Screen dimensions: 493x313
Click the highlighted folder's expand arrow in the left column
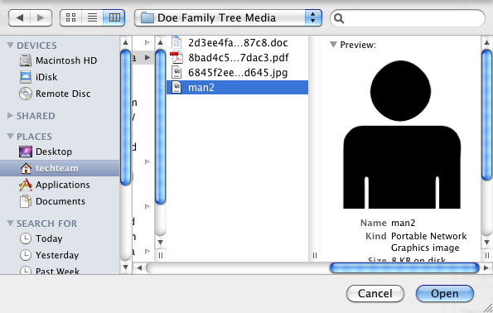pos(147,57)
